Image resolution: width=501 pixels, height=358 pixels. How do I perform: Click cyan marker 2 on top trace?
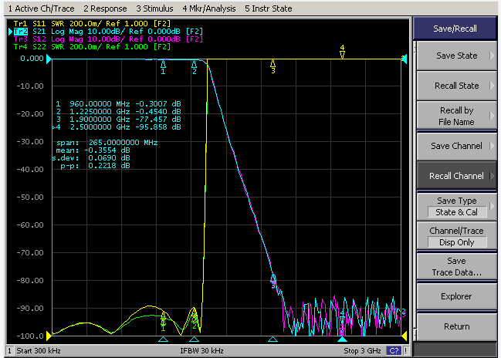click(x=194, y=67)
